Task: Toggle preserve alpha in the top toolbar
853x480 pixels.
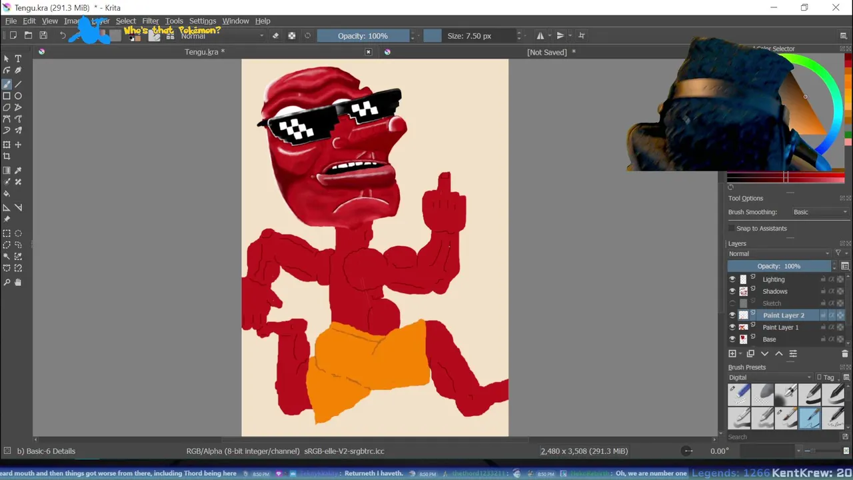Action: click(292, 35)
